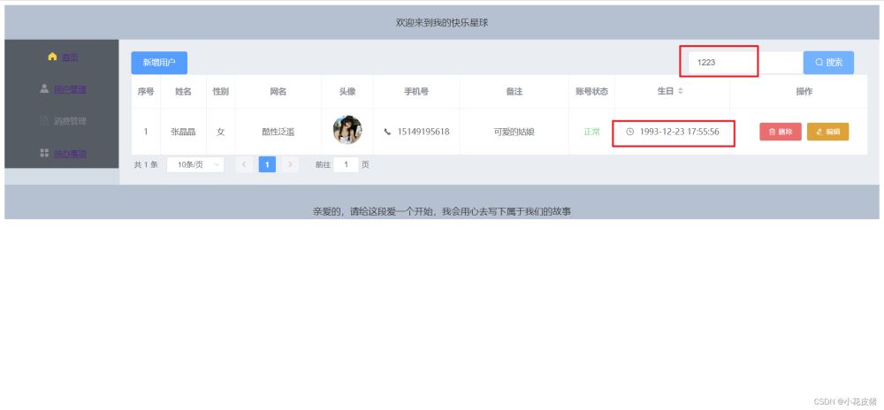Click the yellow home icon in sidebar
The image size is (884, 410).
click(x=52, y=57)
